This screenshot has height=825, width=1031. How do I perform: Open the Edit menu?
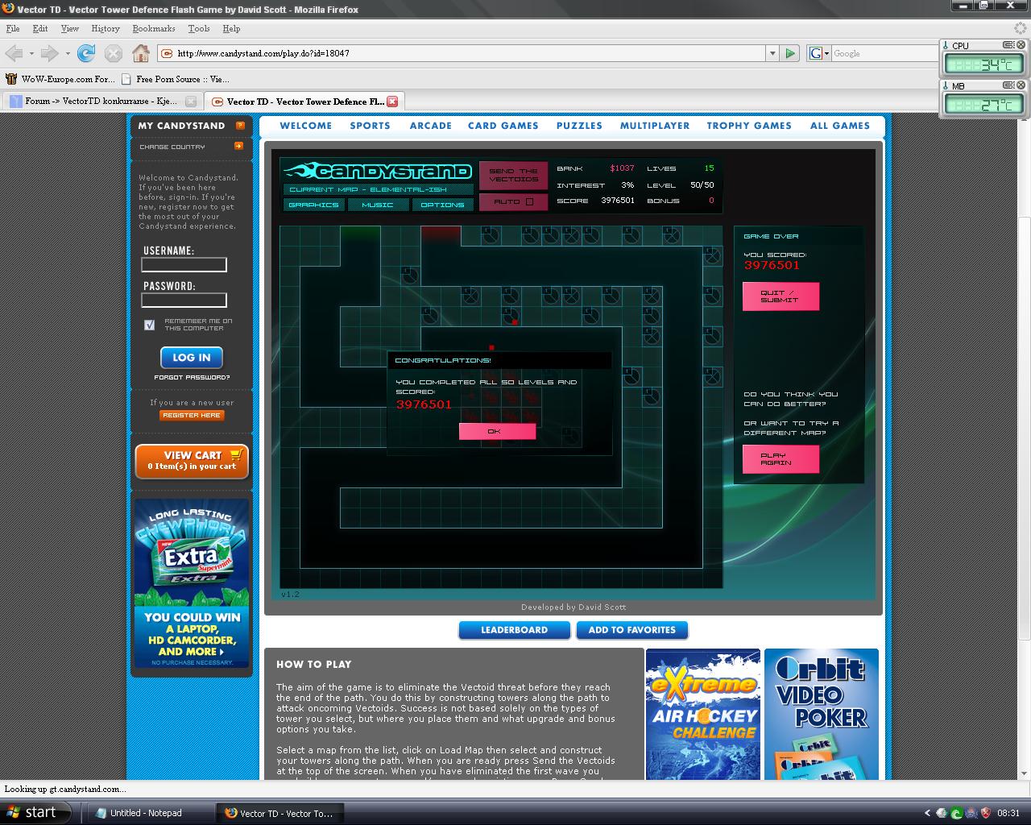[40, 28]
